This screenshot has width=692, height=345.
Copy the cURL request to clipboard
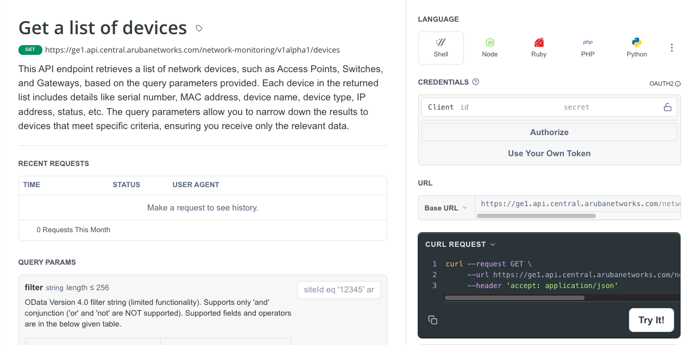(x=433, y=320)
